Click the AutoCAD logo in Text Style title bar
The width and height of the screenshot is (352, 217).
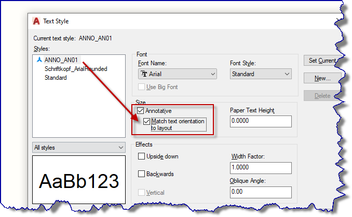coord(36,21)
